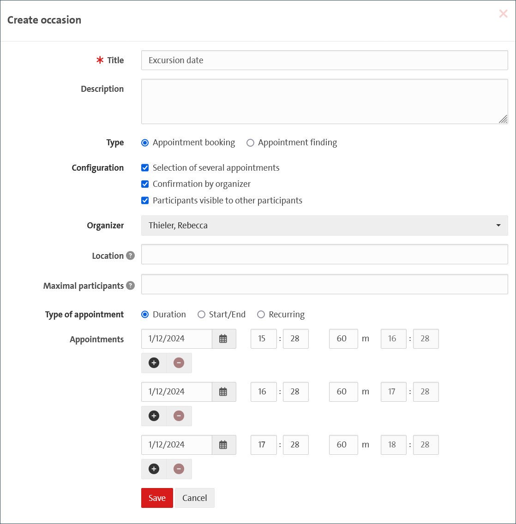The height and width of the screenshot is (524, 516).
Task: Click help icon beside Maximal participants
Action: click(x=131, y=286)
